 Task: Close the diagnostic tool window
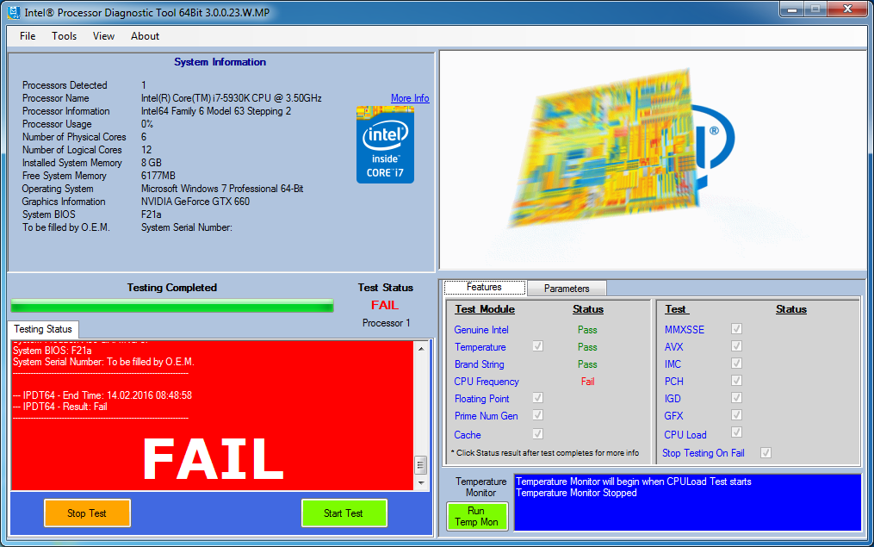pyautogui.click(x=847, y=9)
